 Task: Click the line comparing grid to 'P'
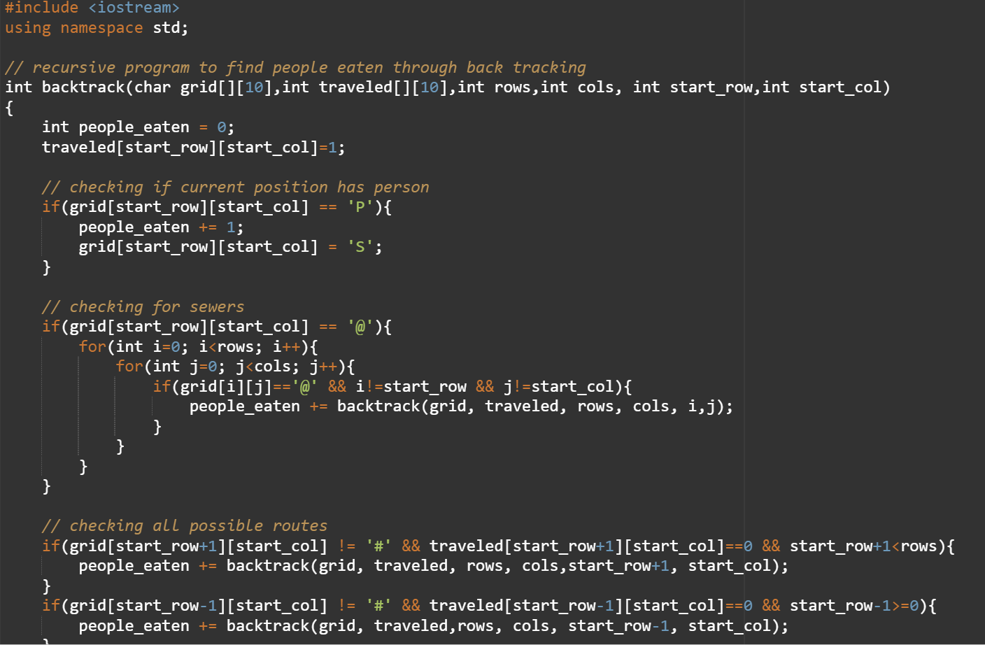click(217, 207)
